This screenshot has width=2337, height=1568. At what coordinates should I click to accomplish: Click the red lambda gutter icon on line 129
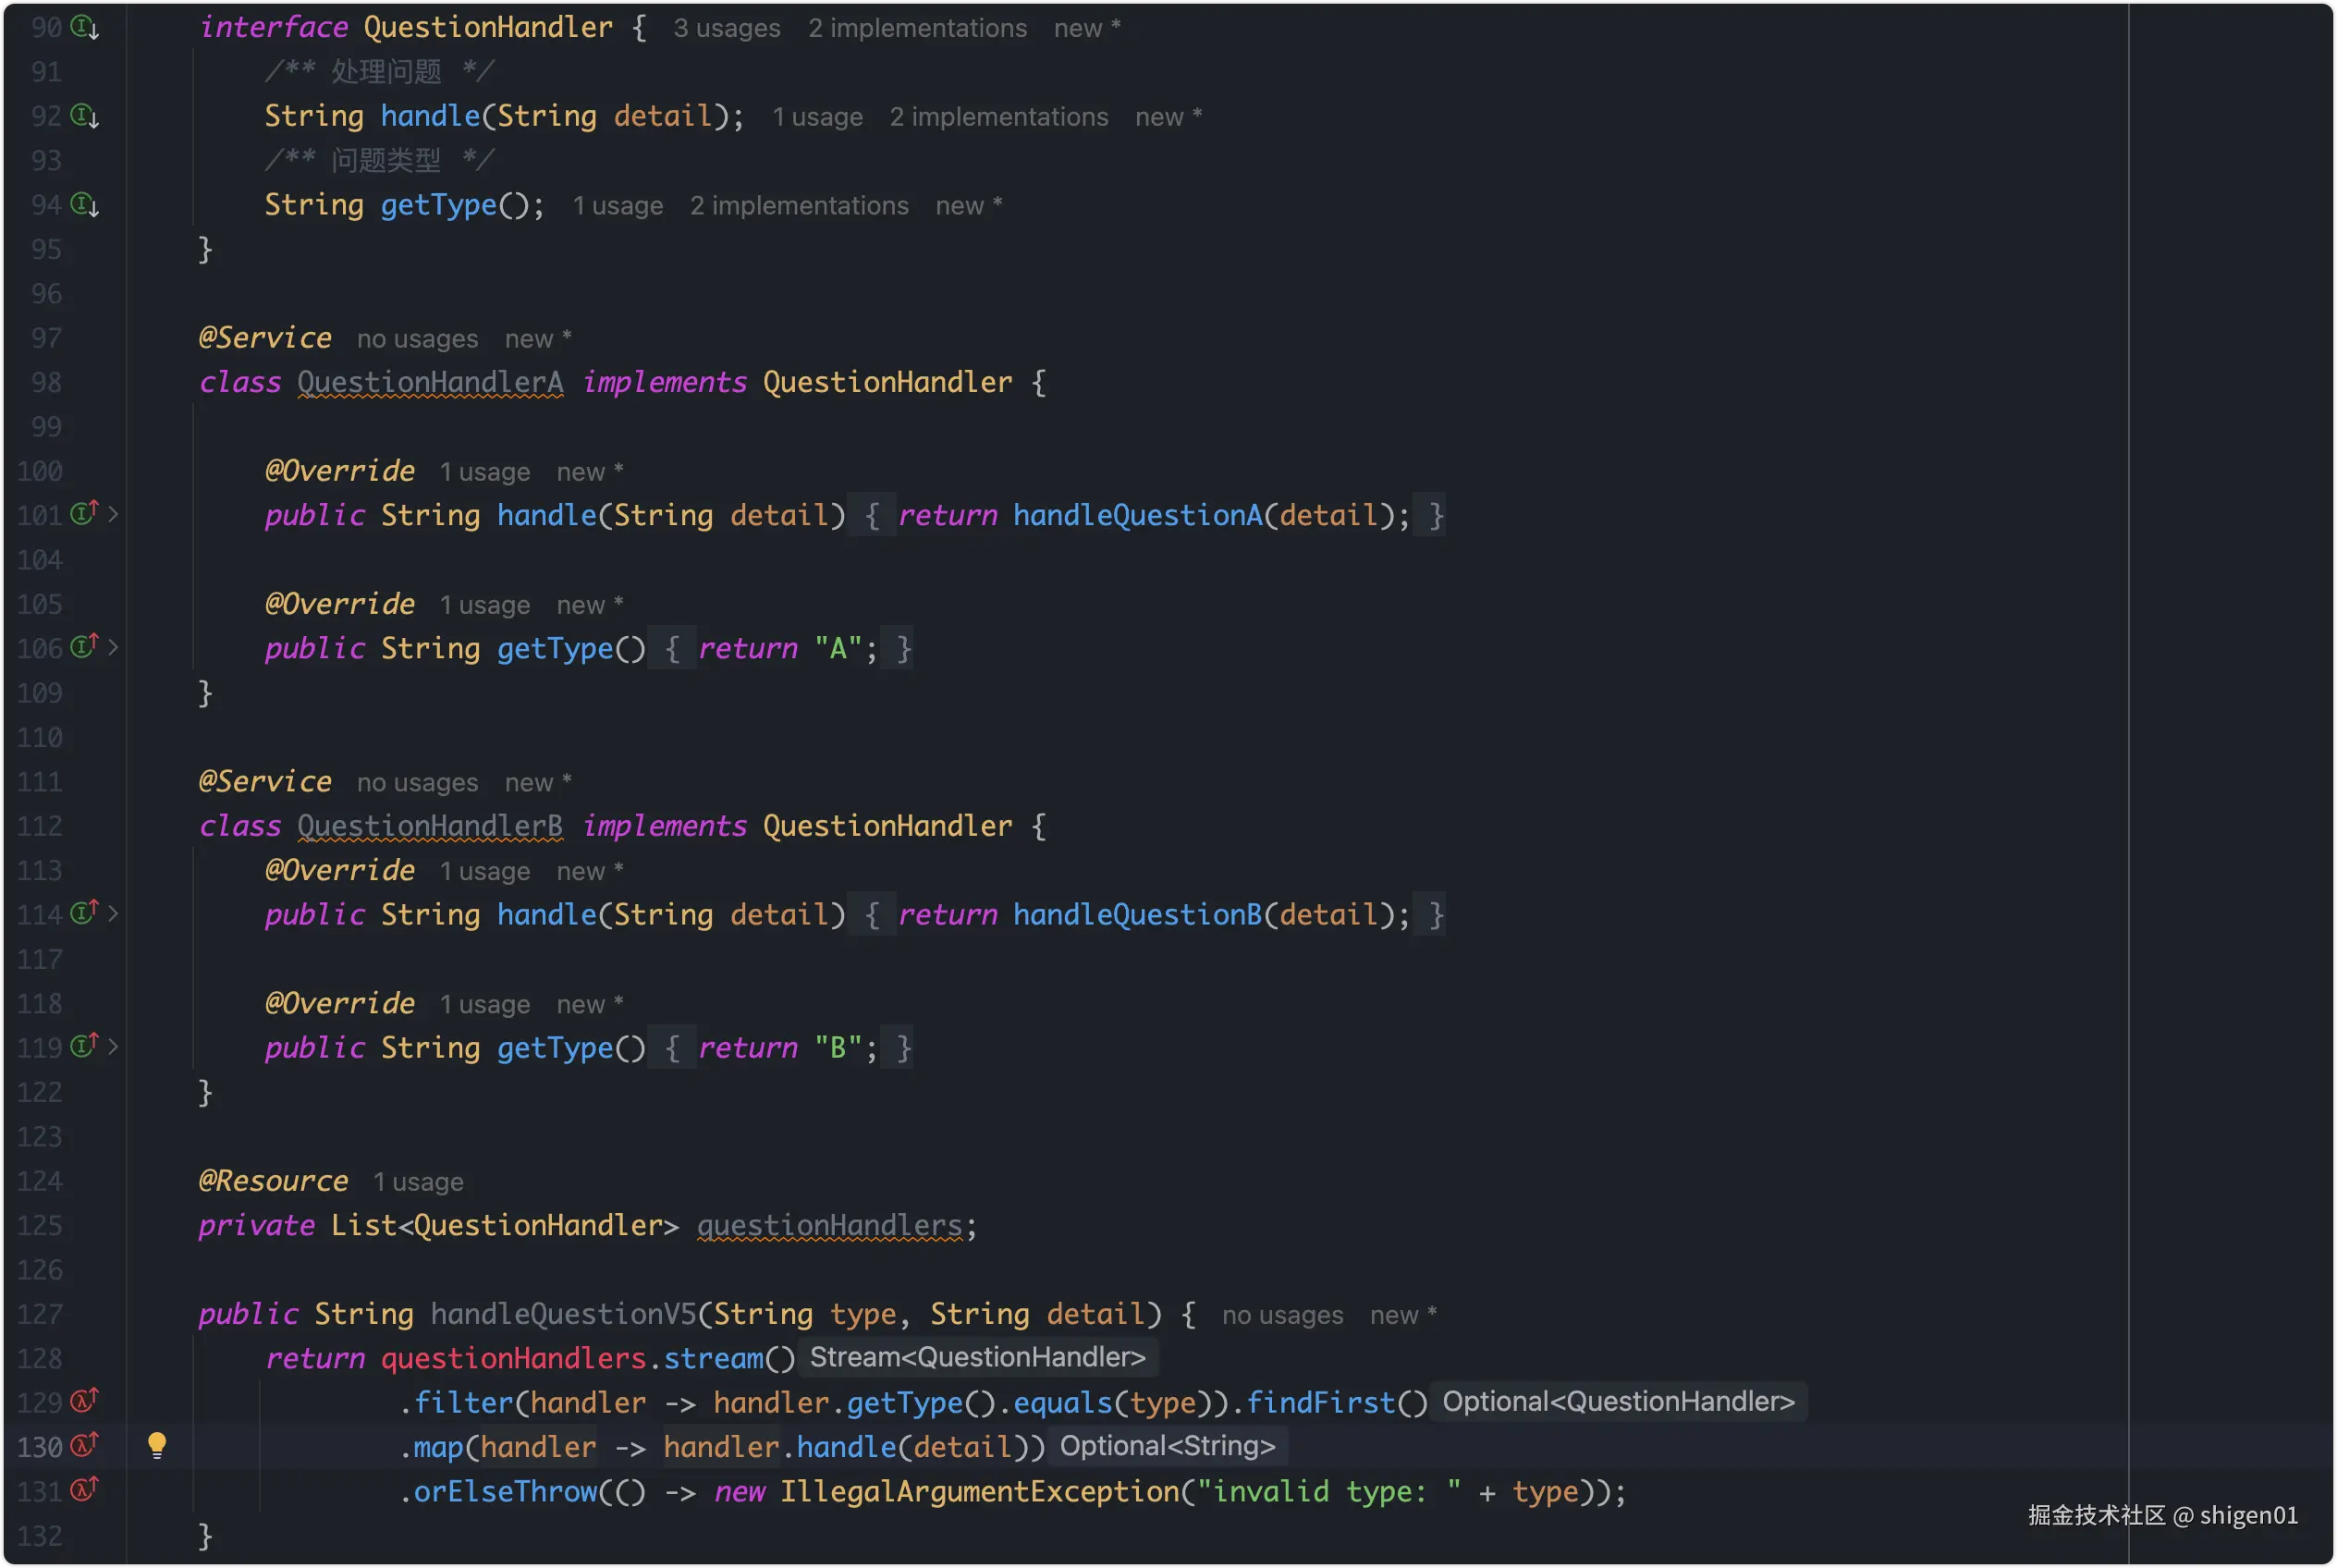pyautogui.click(x=84, y=1401)
